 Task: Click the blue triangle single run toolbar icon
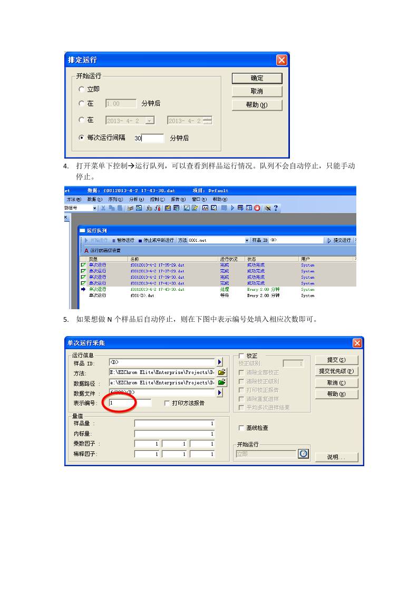coord(232,208)
